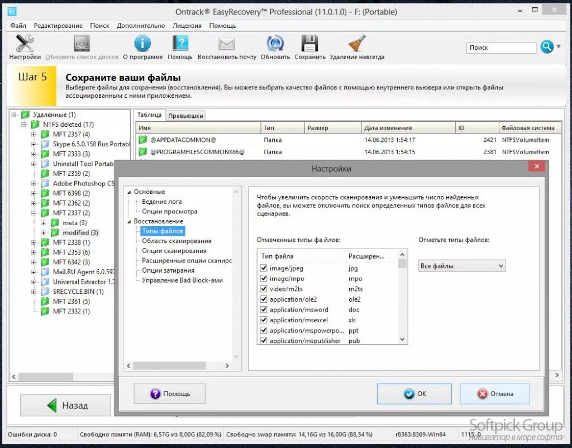The height and width of the screenshot is (448, 572).
Task: Select Опции сканирования settings item
Action: click(174, 251)
